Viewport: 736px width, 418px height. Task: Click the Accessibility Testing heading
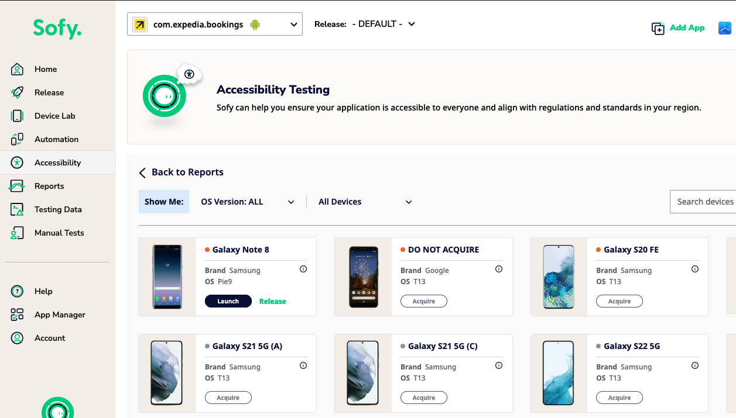(273, 89)
